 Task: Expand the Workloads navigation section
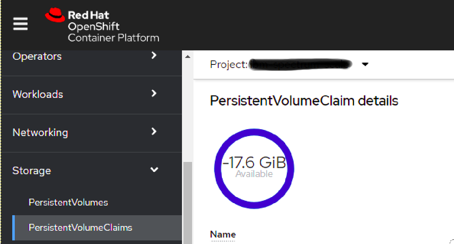tap(37, 94)
